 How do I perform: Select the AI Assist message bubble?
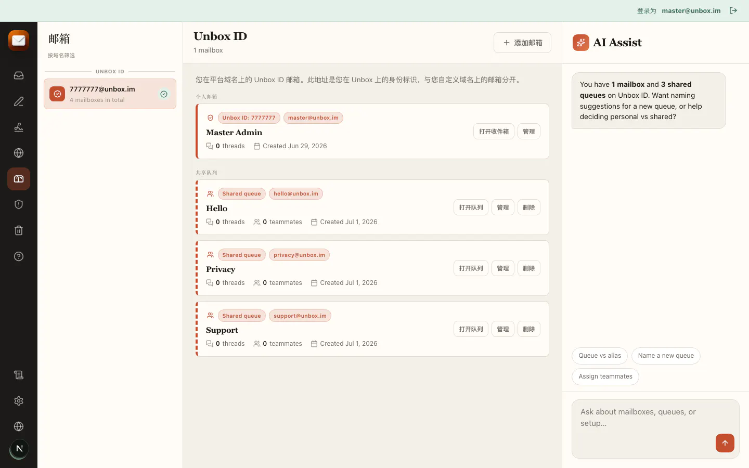[x=649, y=100]
